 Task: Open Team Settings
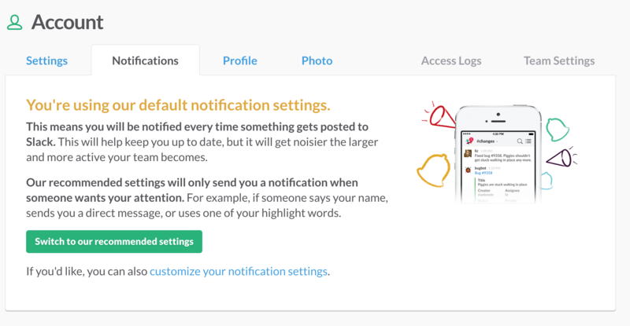click(x=559, y=60)
